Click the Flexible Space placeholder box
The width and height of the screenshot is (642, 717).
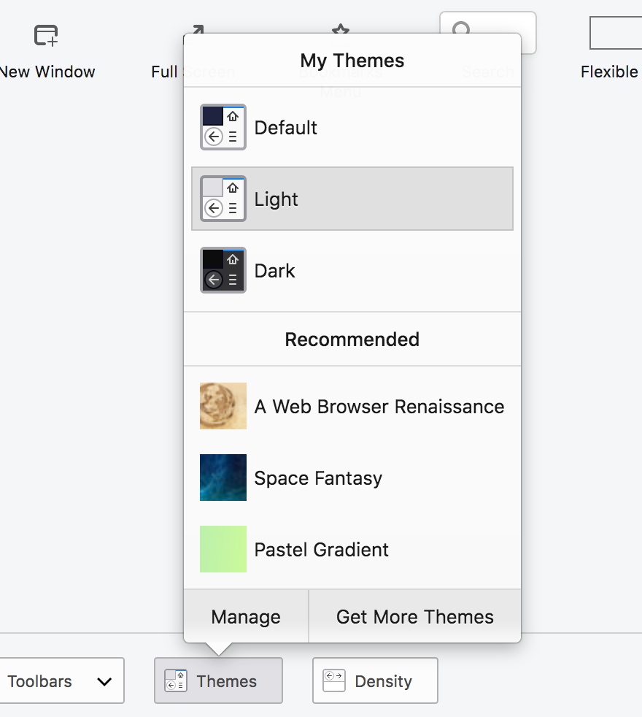616,33
